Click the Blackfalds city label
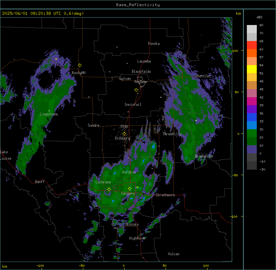 141,72
